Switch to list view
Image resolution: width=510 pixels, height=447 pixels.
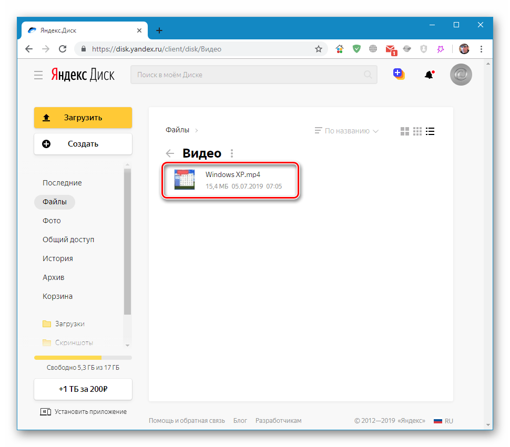coord(430,131)
